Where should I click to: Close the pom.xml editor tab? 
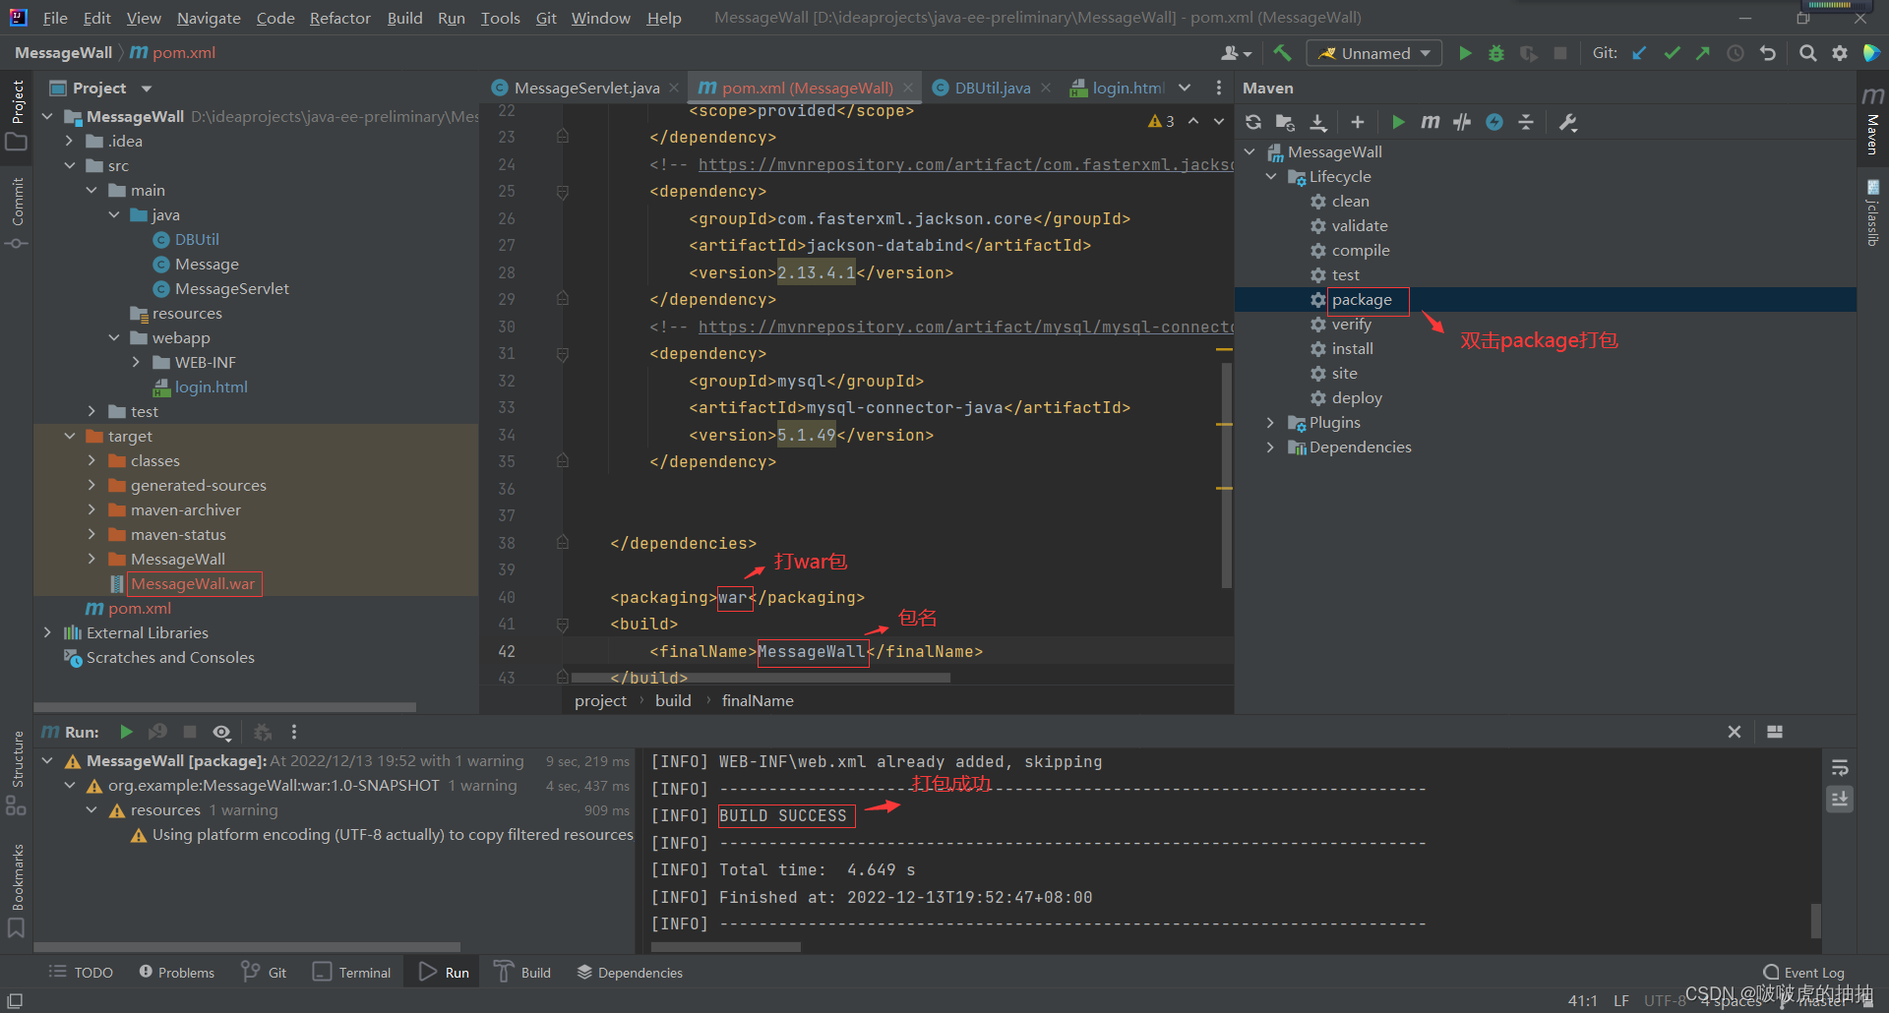pos(908,88)
